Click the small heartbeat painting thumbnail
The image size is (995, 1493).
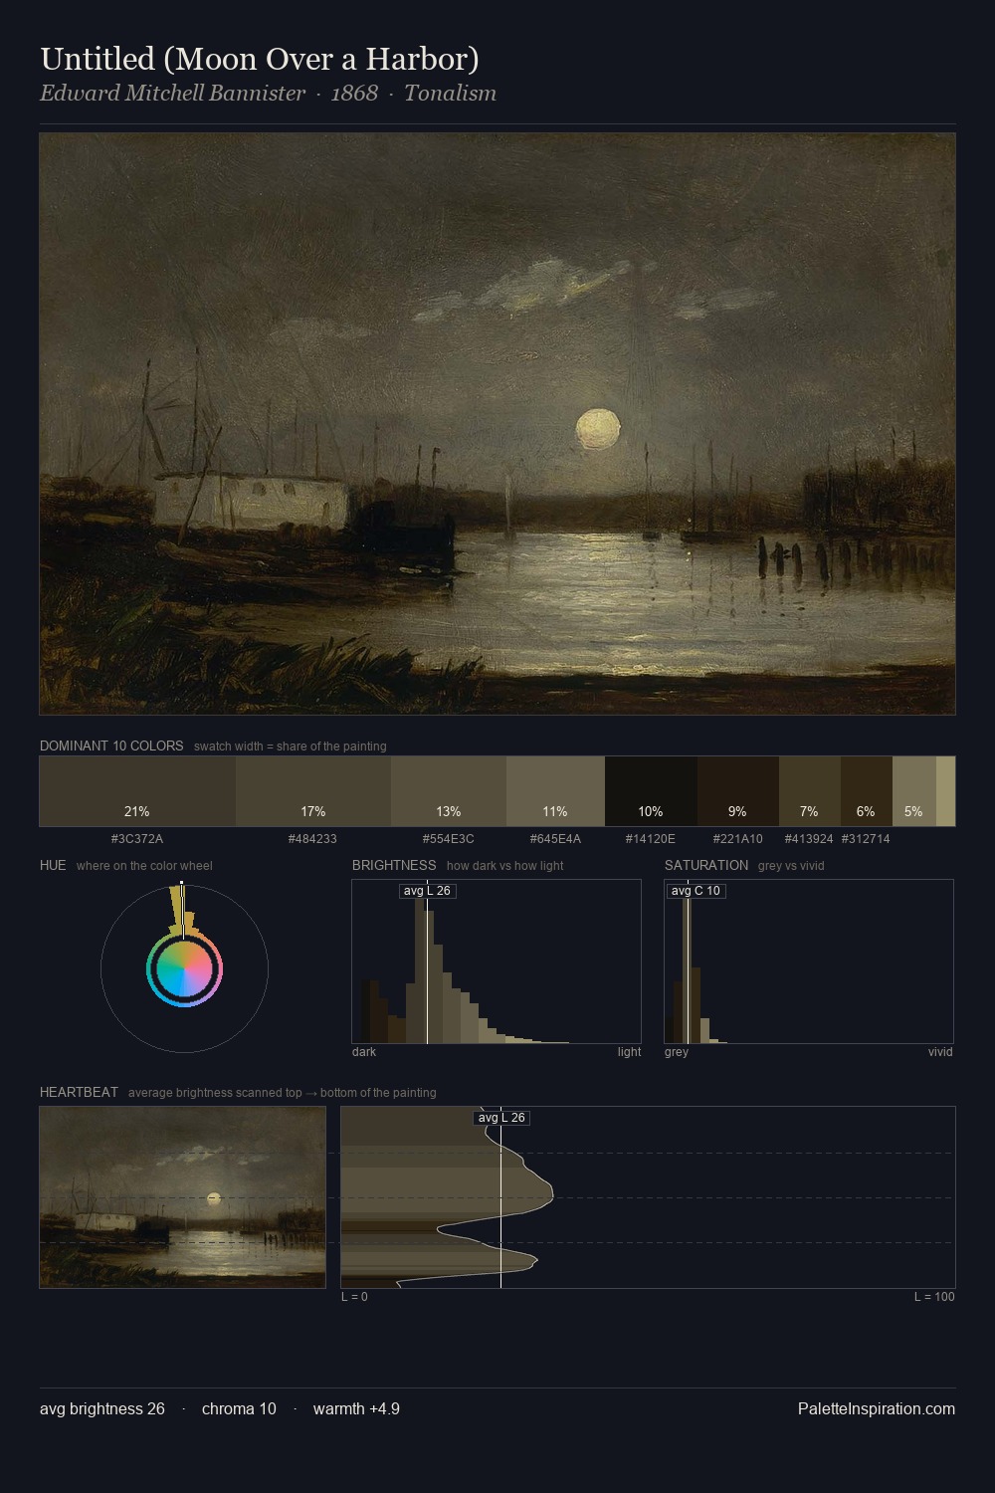[x=183, y=1197]
